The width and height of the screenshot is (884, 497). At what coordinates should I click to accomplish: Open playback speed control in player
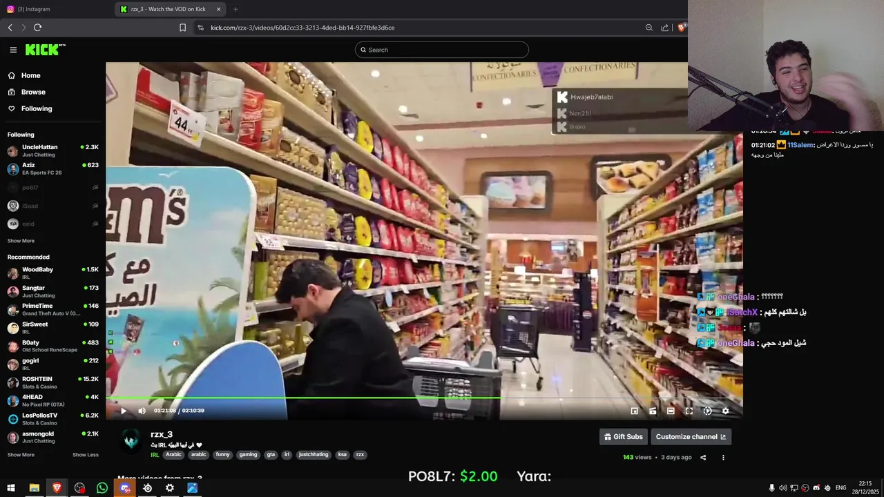[707, 411]
